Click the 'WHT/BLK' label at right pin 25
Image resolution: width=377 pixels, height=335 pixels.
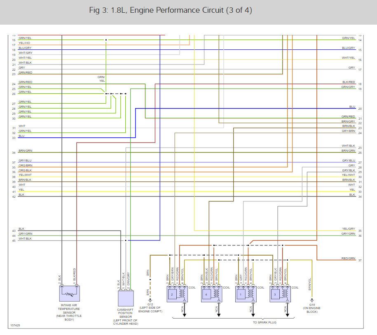coord(349,146)
